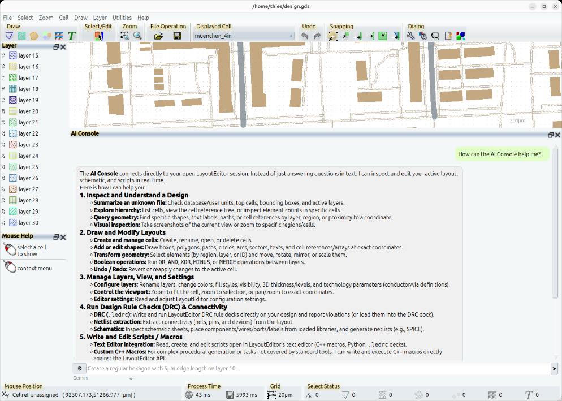The image size is (562, 401).
Task: Click the zoom-to-fit icon
Action: 125,36
